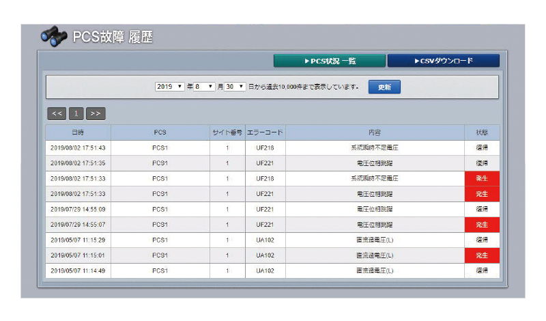Click error code UF221 in the 17:51:35 row
This screenshot has height=321, width=546.
(x=265, y=163)
